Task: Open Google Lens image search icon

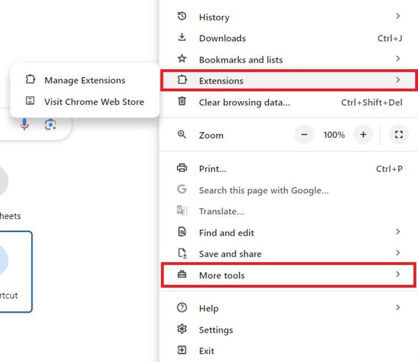Action: [50, 125]
